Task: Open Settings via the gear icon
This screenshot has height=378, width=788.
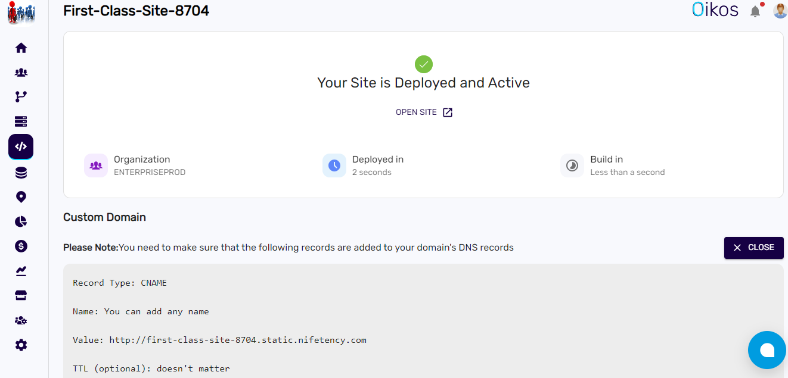Action: [21, 345]
